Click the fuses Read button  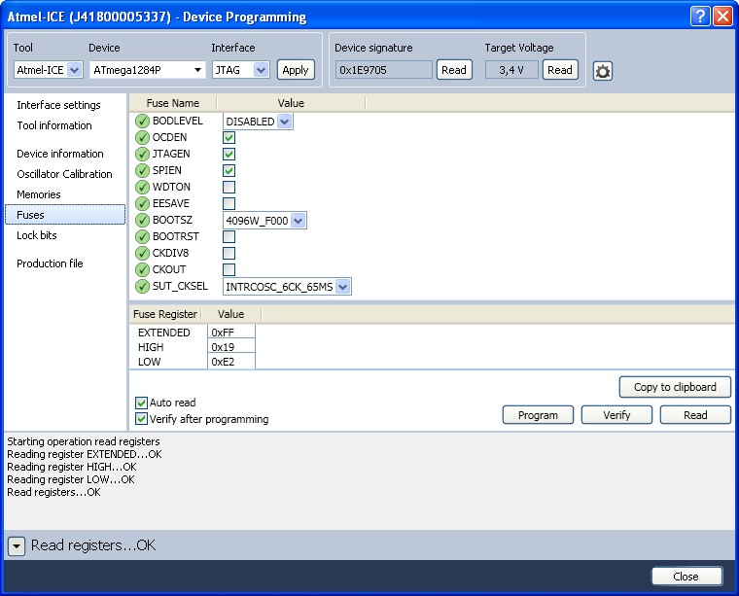[x=695, y=415]
